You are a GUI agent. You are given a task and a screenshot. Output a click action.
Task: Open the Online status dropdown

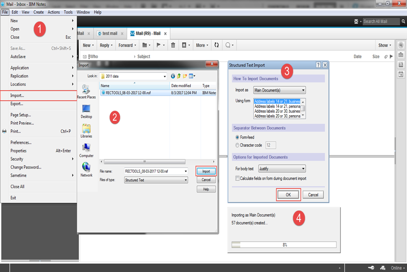click(x=398, y=268)
